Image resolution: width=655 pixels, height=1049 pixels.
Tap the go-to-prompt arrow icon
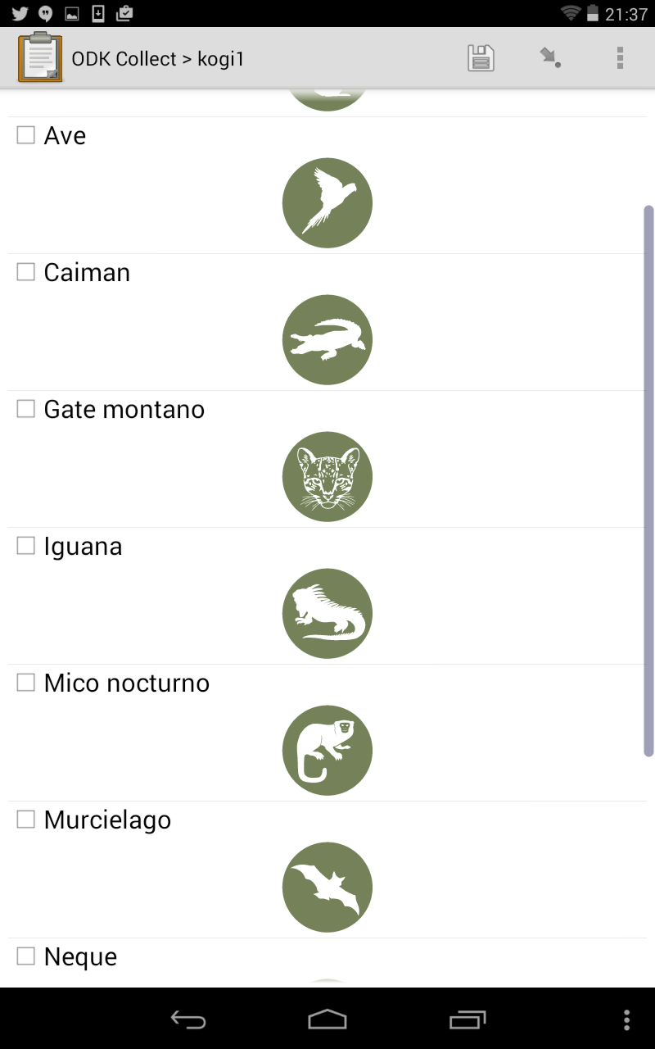(550, 58)
